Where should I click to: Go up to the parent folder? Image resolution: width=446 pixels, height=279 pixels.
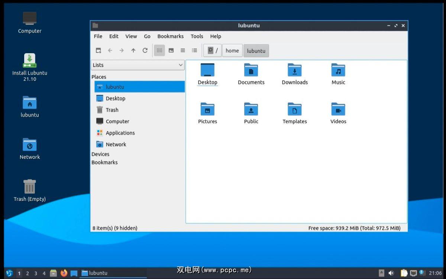[x=133, y=51]
